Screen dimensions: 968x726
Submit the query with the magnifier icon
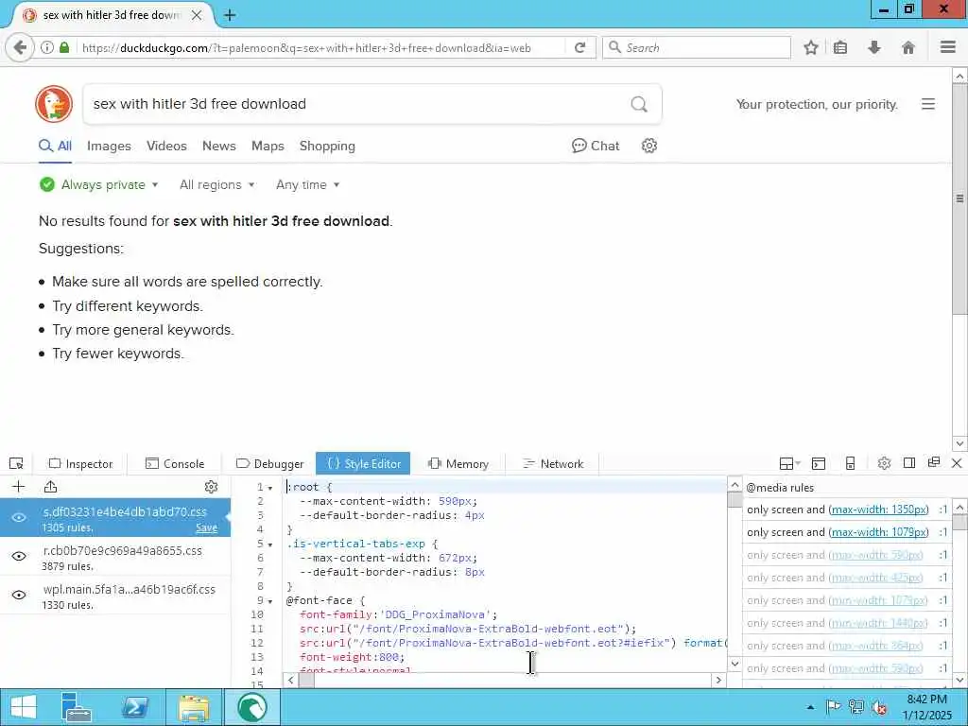(x=639, y=104)
